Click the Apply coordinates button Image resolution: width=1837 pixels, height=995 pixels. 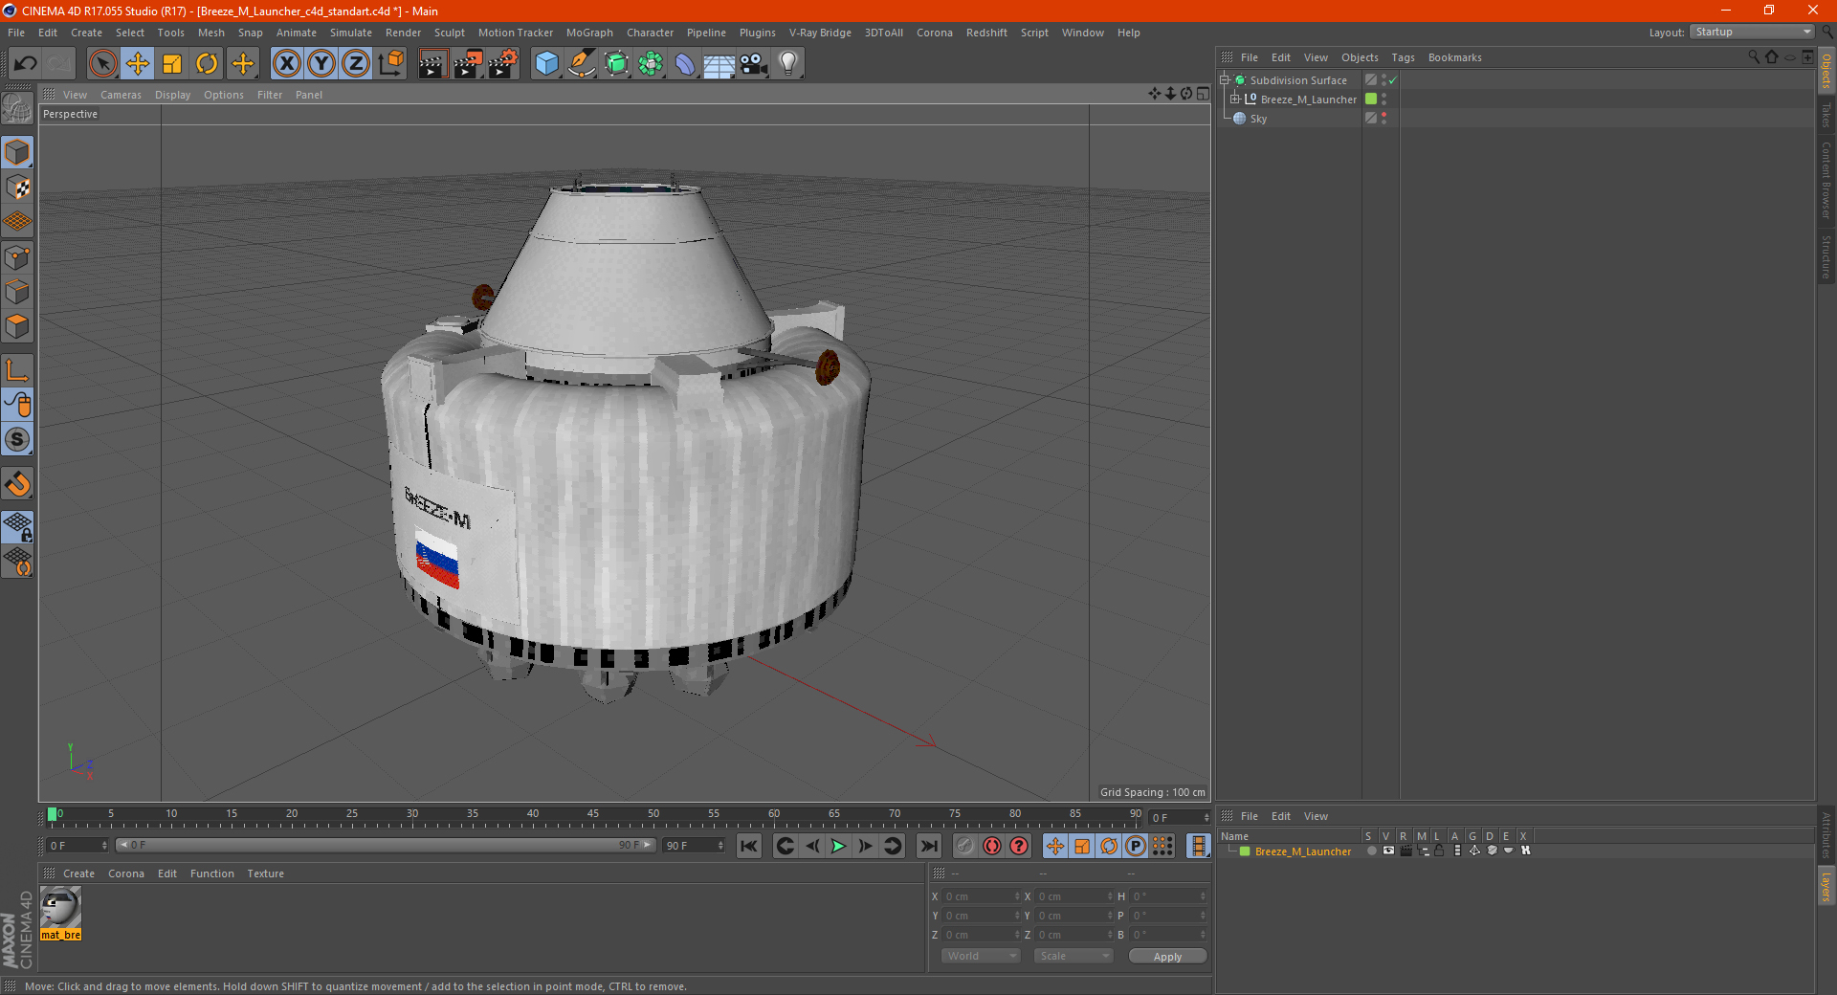click(x=1167, y=956)
